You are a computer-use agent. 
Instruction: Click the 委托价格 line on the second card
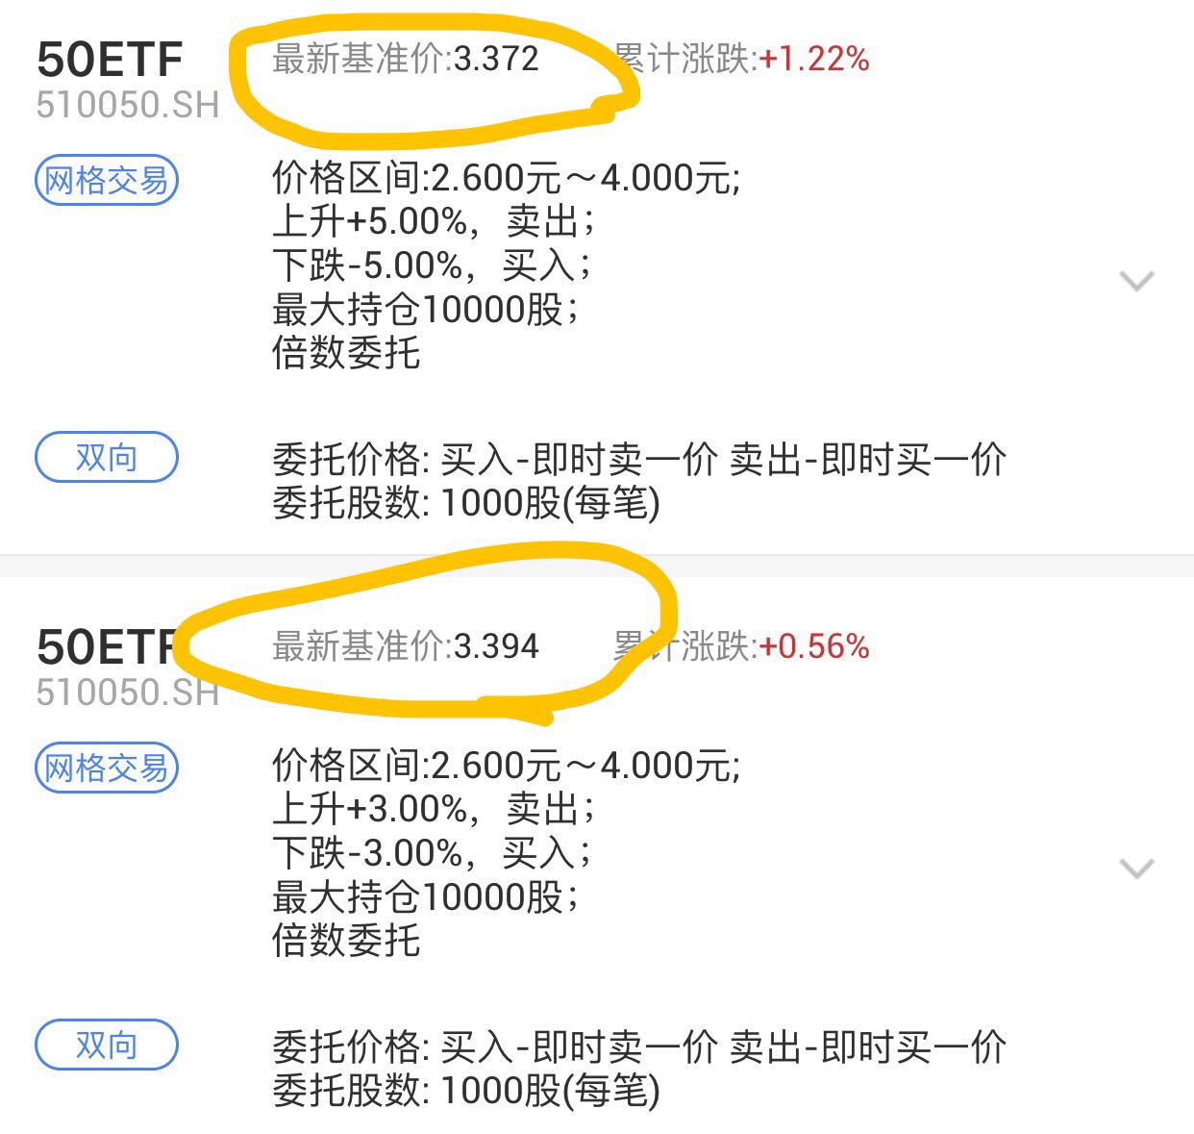click(639, 1046)
